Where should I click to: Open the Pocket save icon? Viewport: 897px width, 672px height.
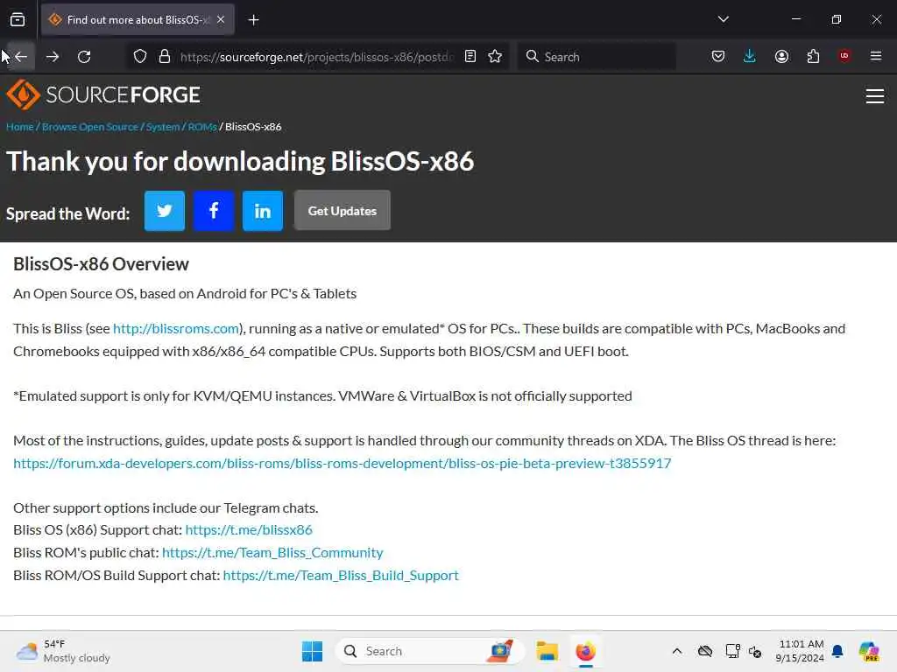click(x=718, y=57)
